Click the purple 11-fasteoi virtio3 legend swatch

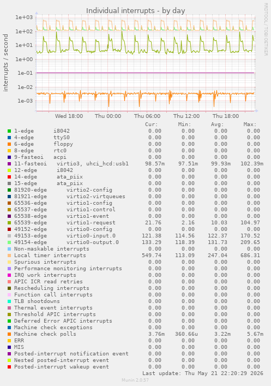point(9,164)
